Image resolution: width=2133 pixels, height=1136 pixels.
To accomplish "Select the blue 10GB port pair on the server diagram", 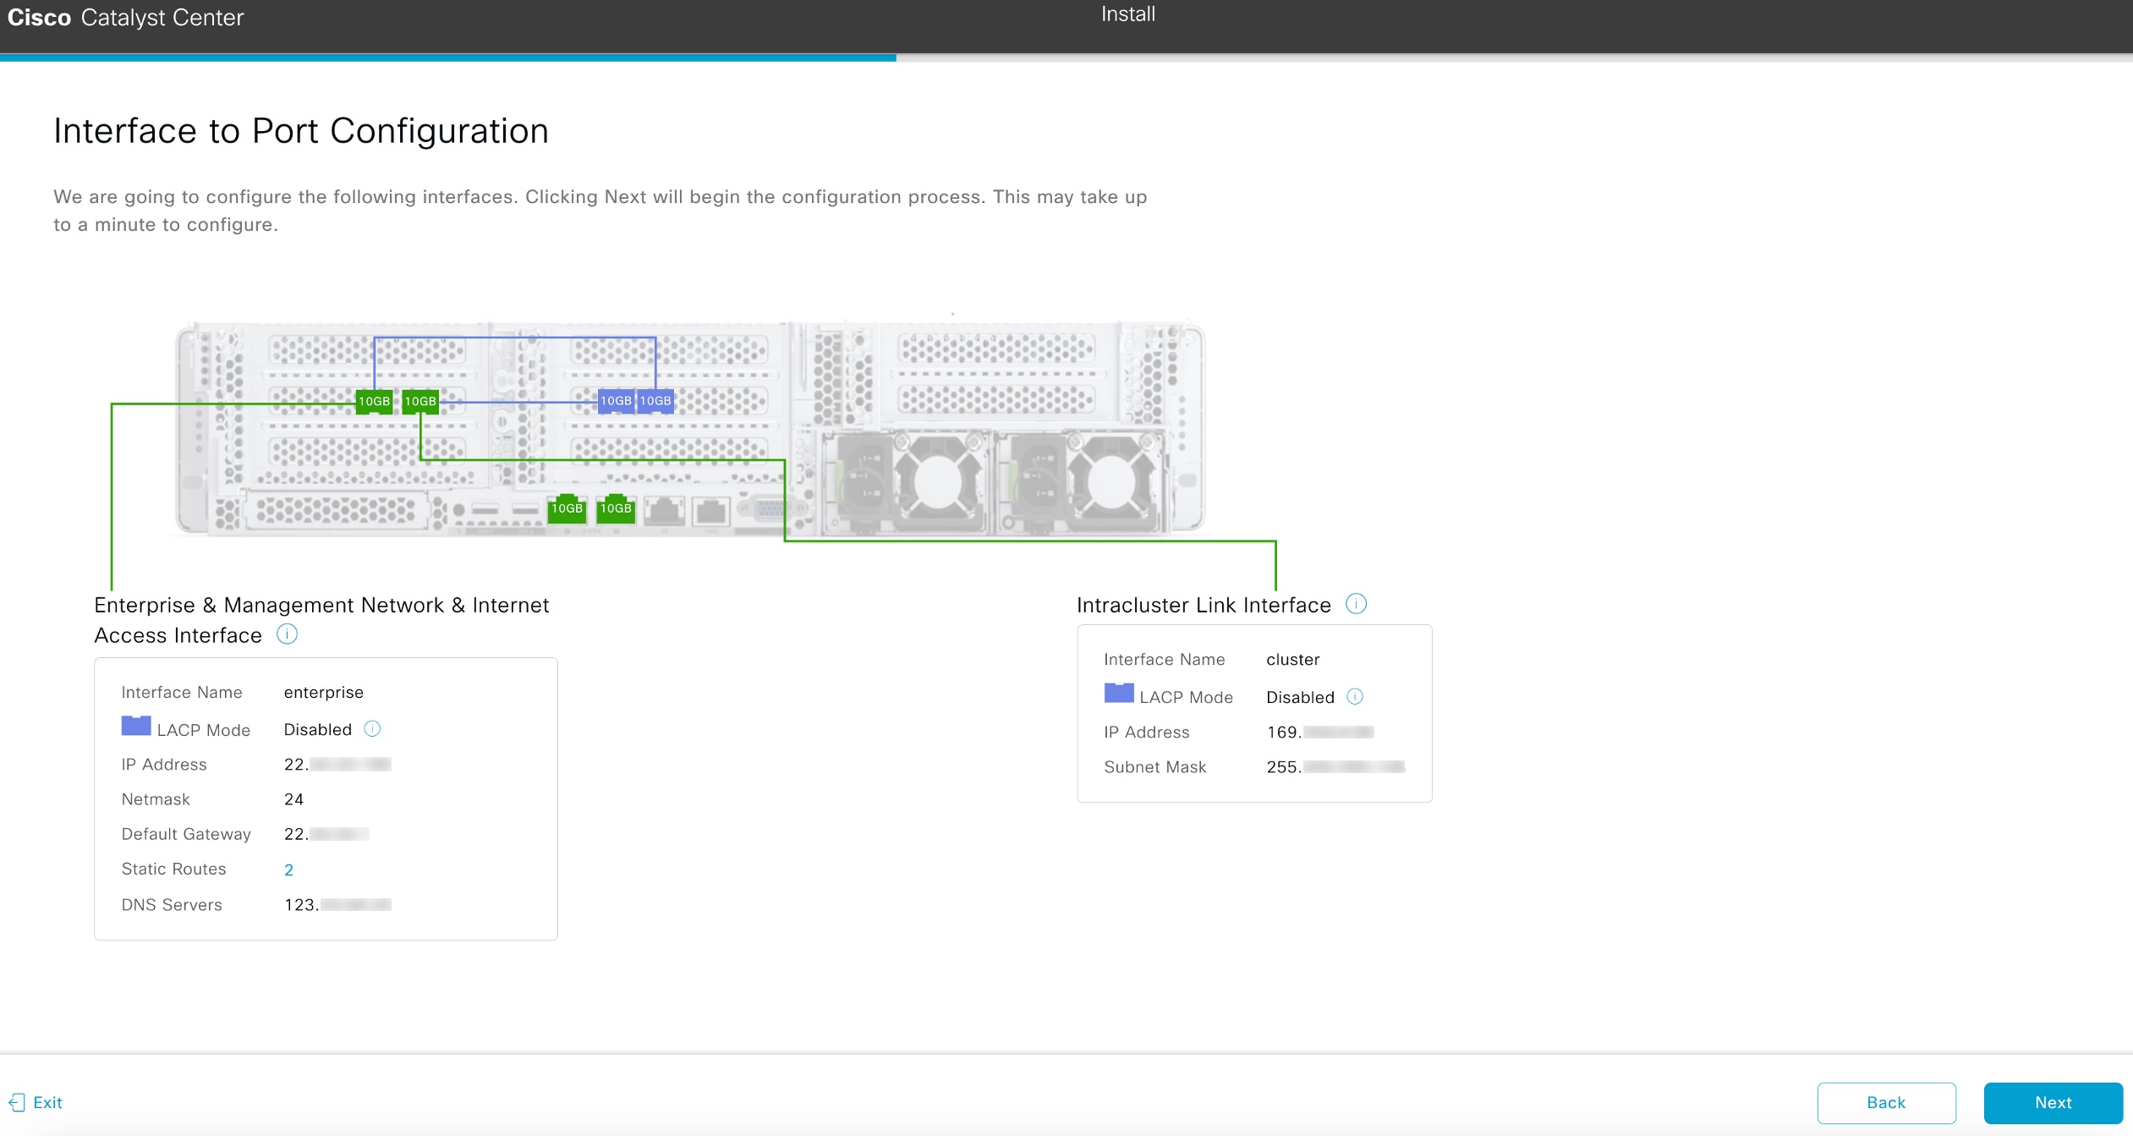I will 636,401.
